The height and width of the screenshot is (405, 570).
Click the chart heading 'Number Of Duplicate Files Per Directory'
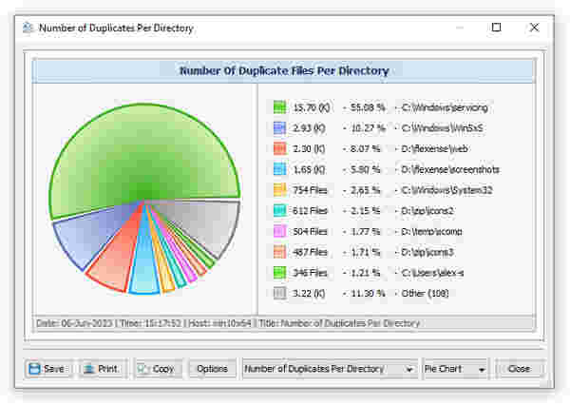[x=284, y=70]
